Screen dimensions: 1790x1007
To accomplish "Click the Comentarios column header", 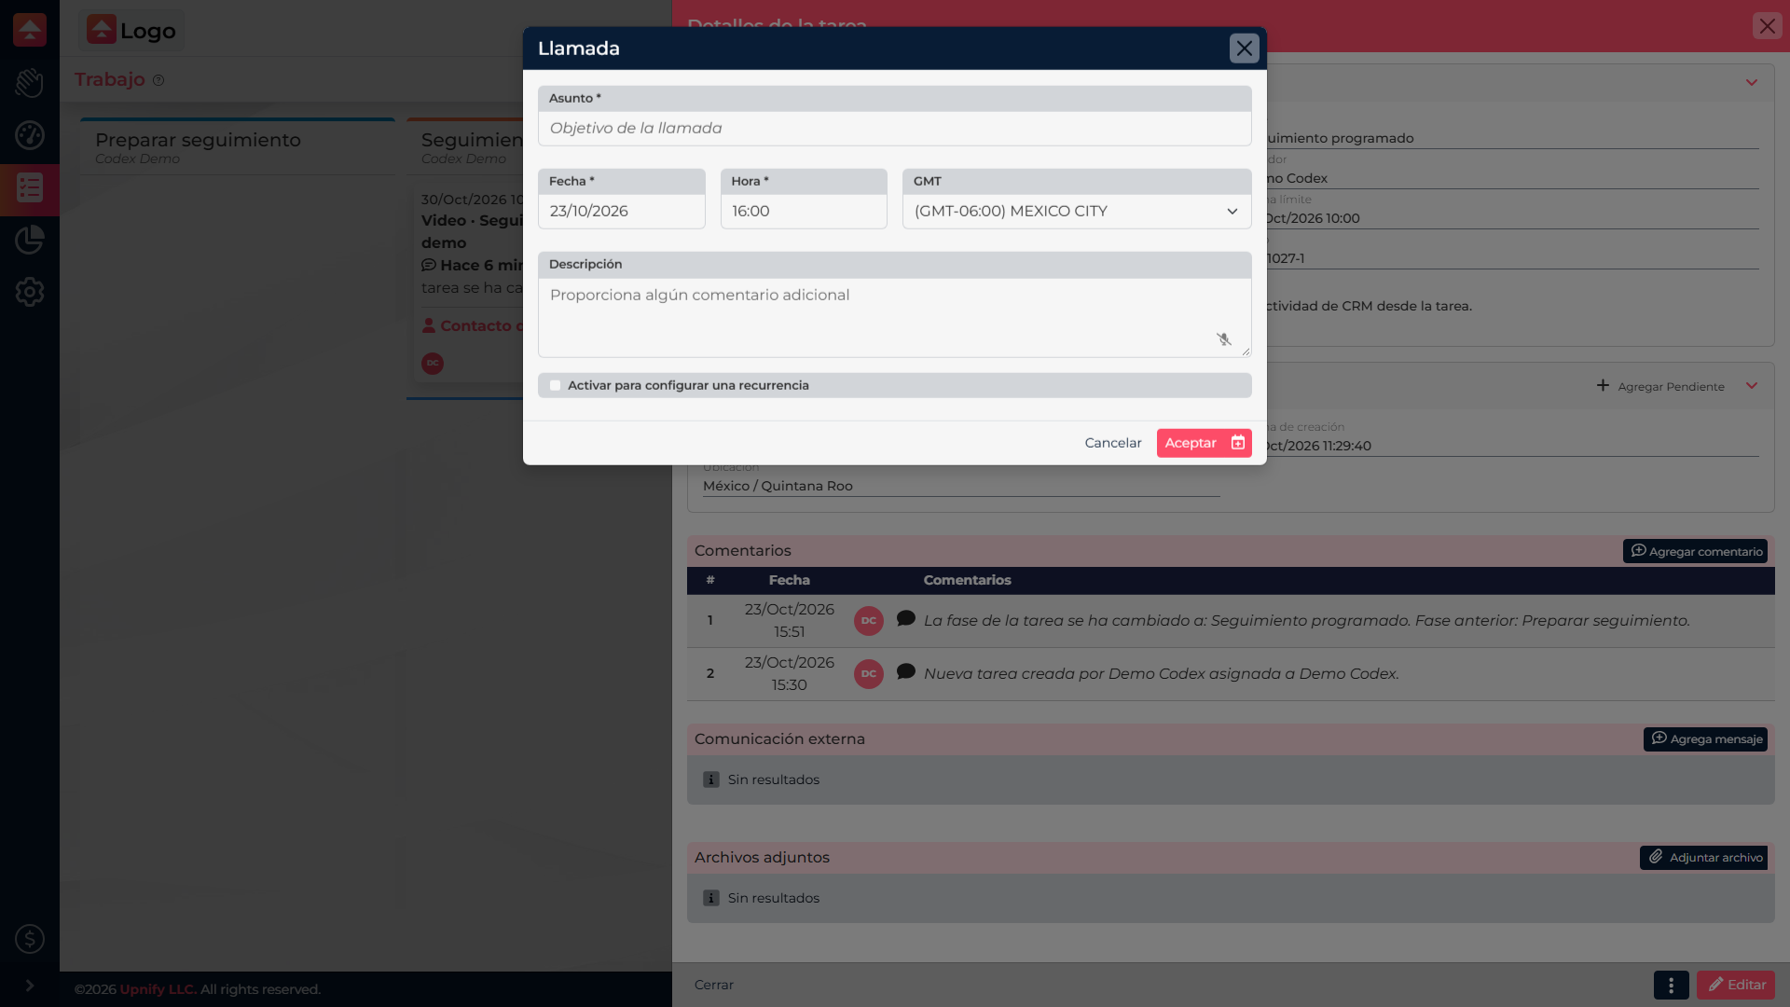I will [967, 580].
